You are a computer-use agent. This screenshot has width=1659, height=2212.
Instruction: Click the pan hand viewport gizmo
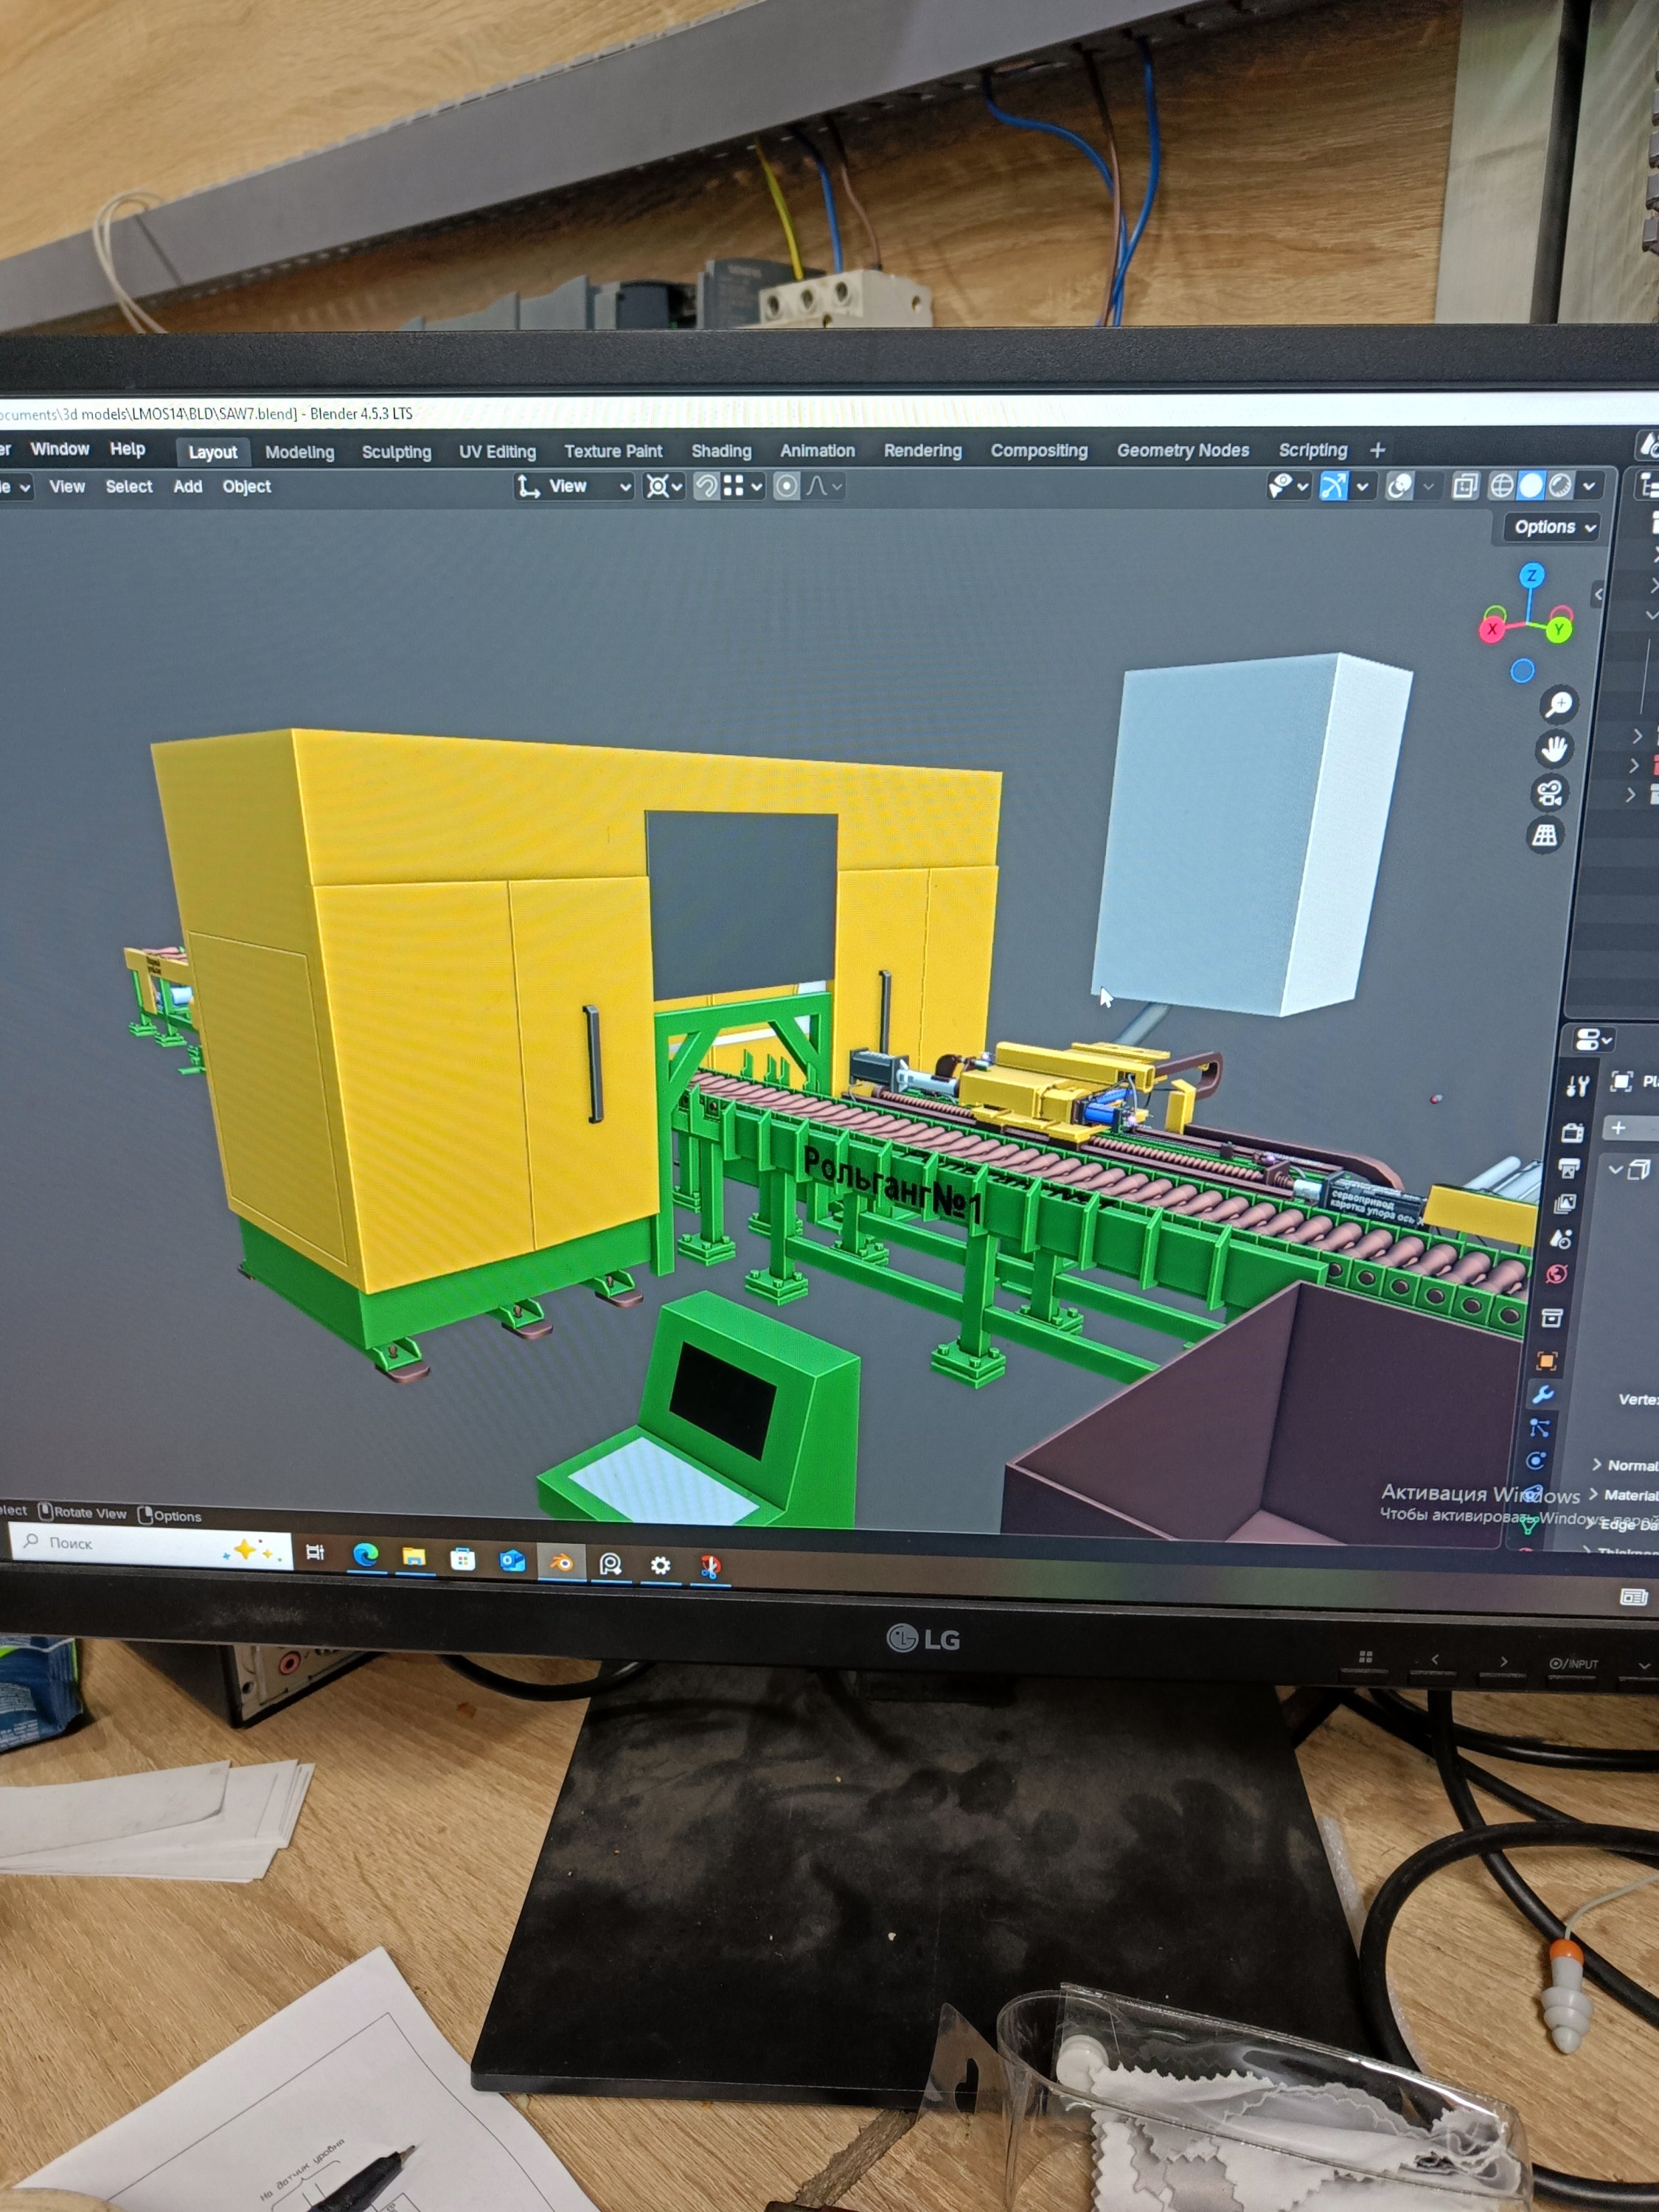[1554, 749]
